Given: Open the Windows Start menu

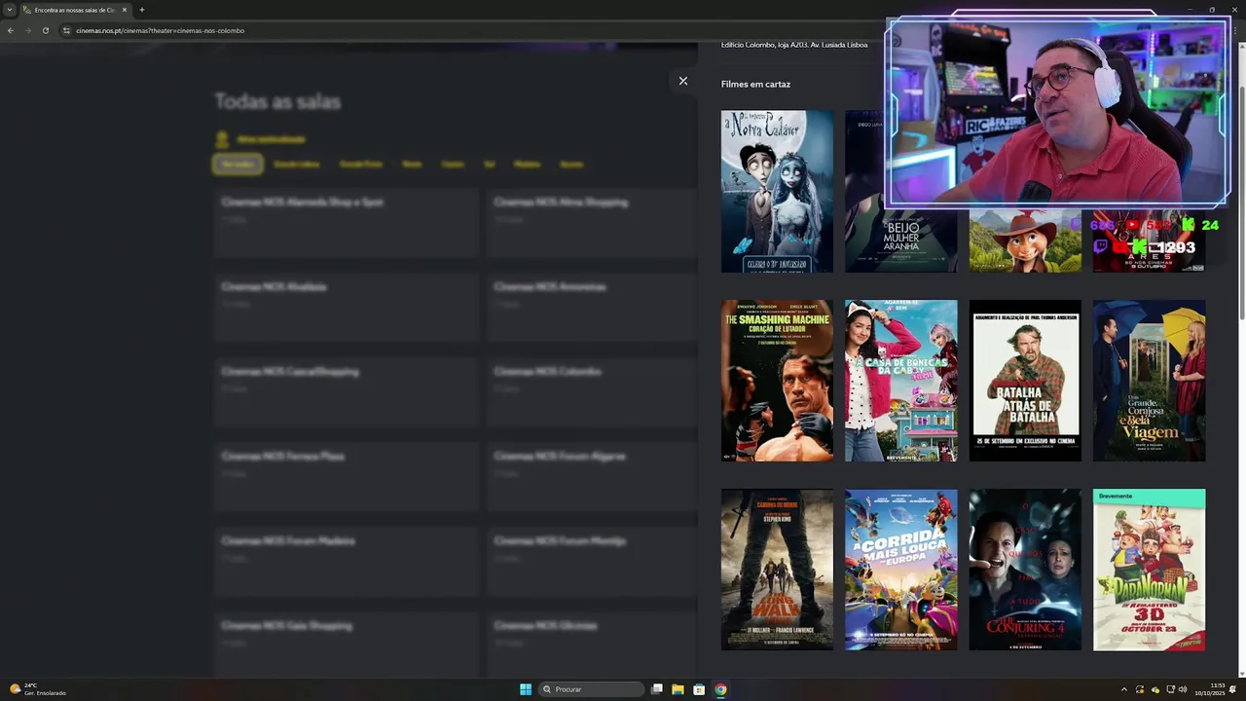Looking at the screenshot, I should tap(526, 689).
